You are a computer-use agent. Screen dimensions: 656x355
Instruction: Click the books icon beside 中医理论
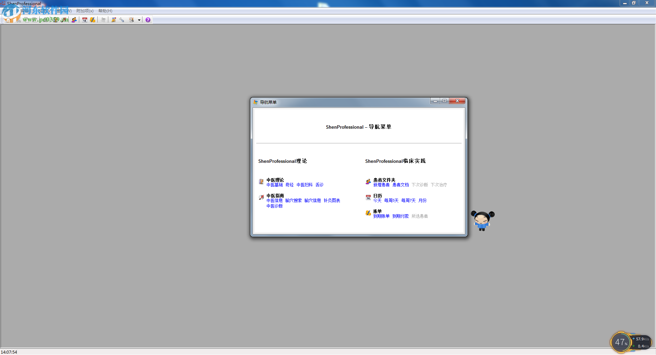tap(261, 182)
